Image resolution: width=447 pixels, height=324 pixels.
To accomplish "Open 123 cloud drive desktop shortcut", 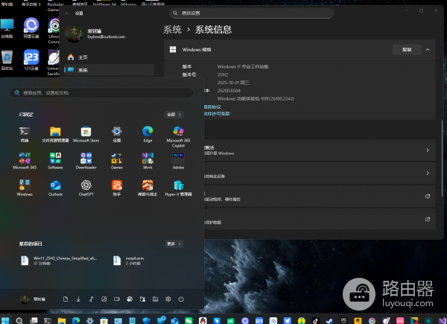I will [31, 60].
